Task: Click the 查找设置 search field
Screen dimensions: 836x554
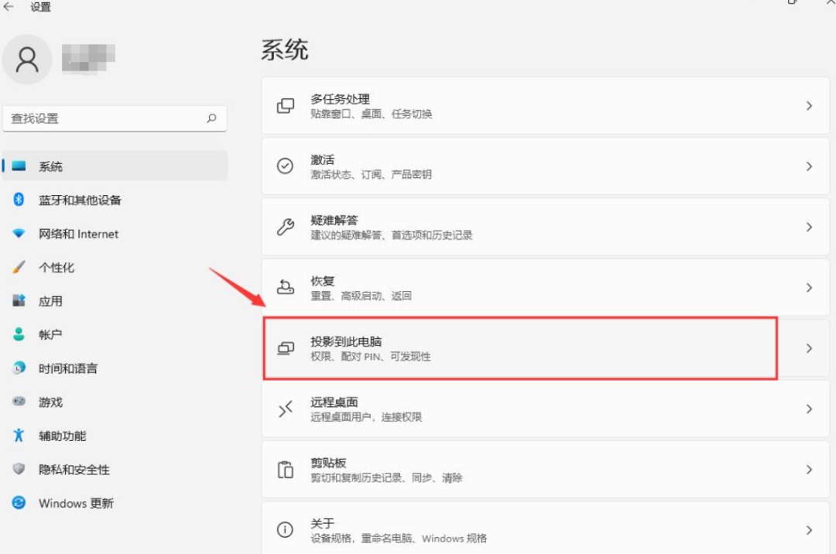Action: (104, 118)
